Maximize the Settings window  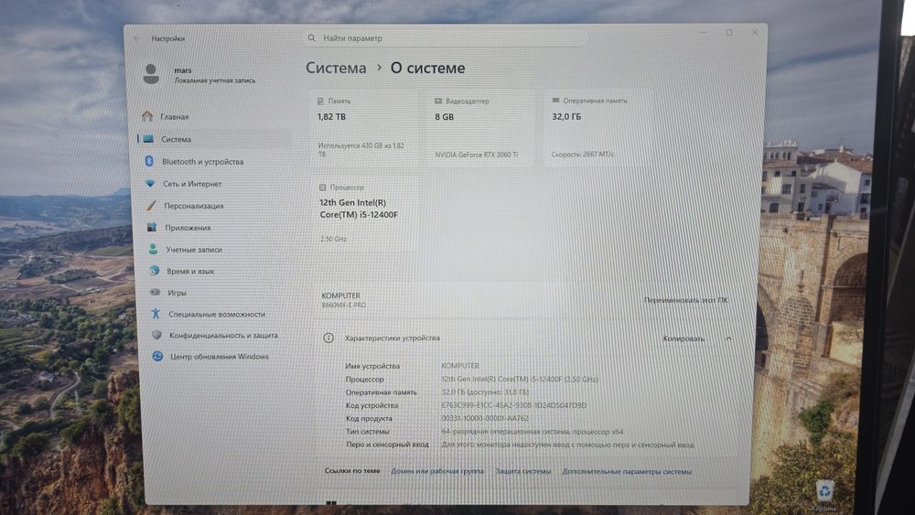coord(729,33)
